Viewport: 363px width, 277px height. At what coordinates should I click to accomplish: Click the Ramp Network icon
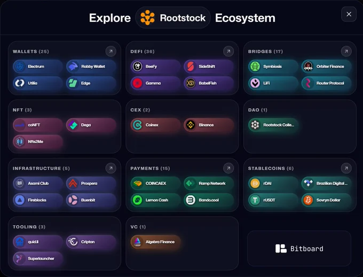[x=191, y=183]
